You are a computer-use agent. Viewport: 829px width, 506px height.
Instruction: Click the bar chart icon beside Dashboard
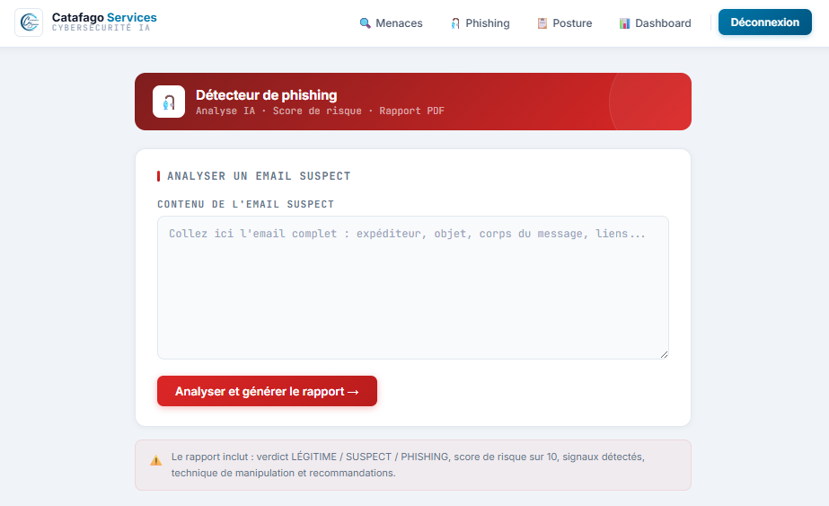(x=624, y=23)
